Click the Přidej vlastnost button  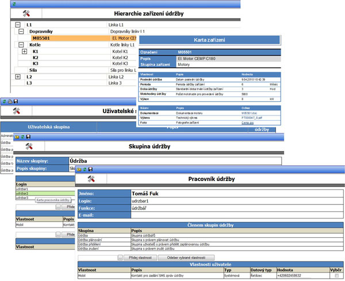[140, 257]
